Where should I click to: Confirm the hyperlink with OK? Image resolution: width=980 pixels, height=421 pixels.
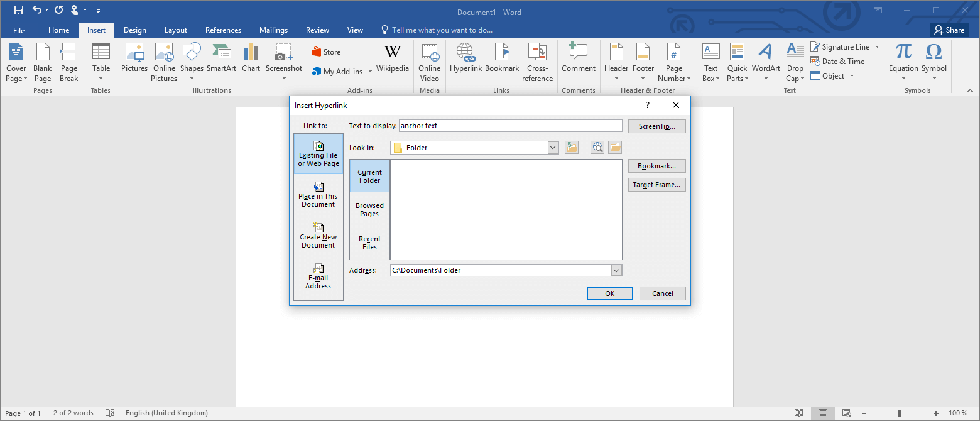(609, 293)
